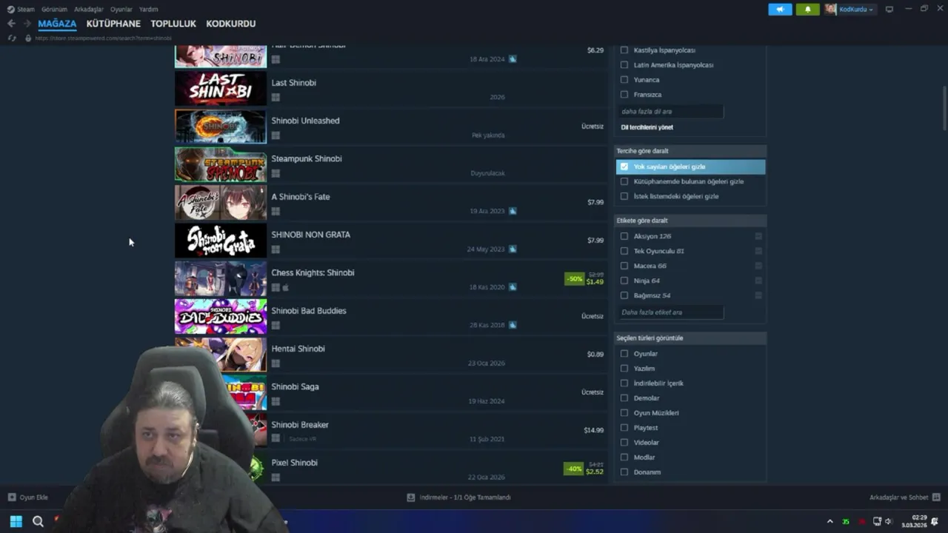Reload the store page with the refresh icon
Viewport: 948px width, 533px height.
point(11,38)
